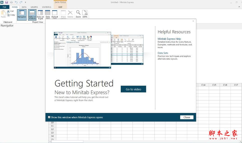
Task: Select worksheet row 11 header
Action: point(52,126)
